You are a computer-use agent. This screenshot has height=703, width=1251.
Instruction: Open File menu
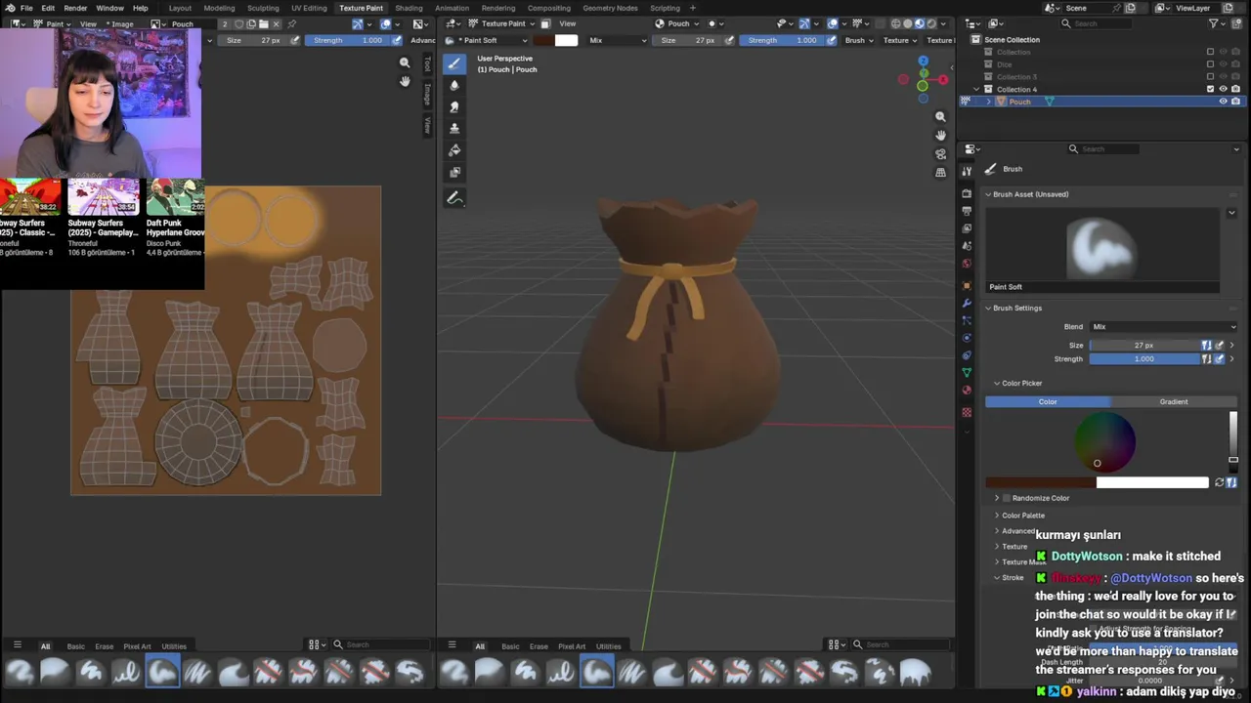[26, 8]
